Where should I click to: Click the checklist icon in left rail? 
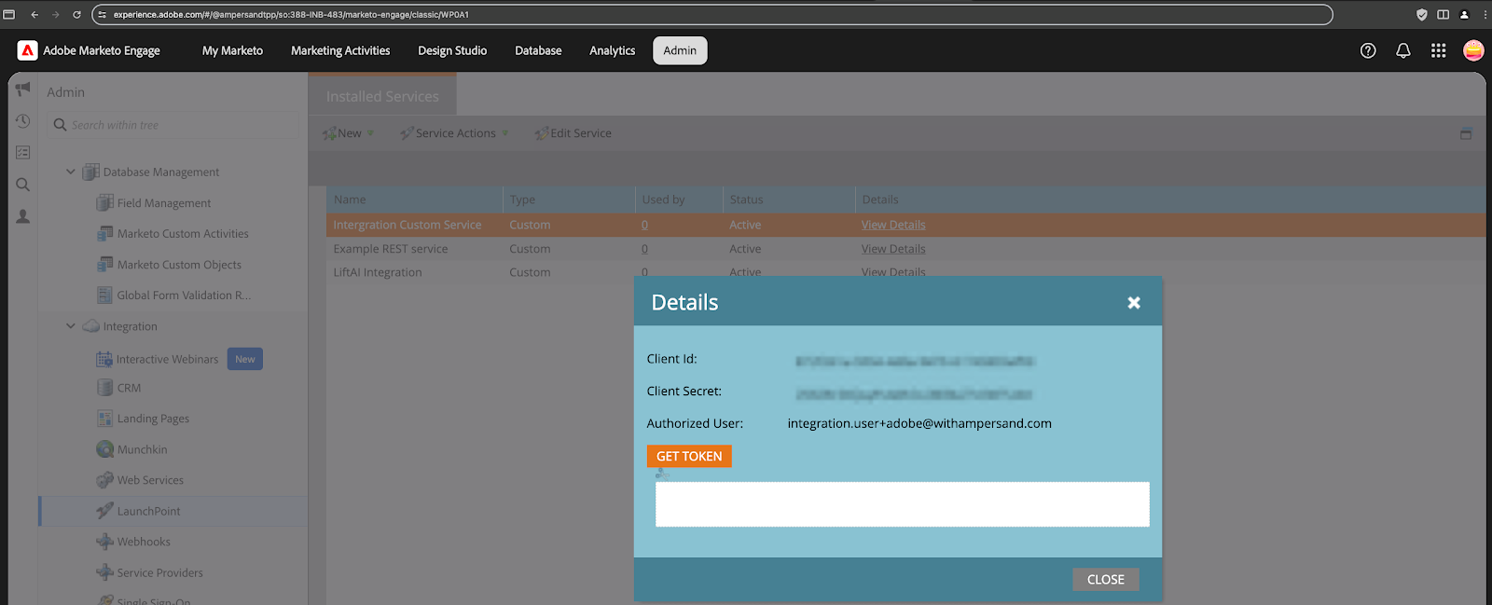(x=23, y=152)
